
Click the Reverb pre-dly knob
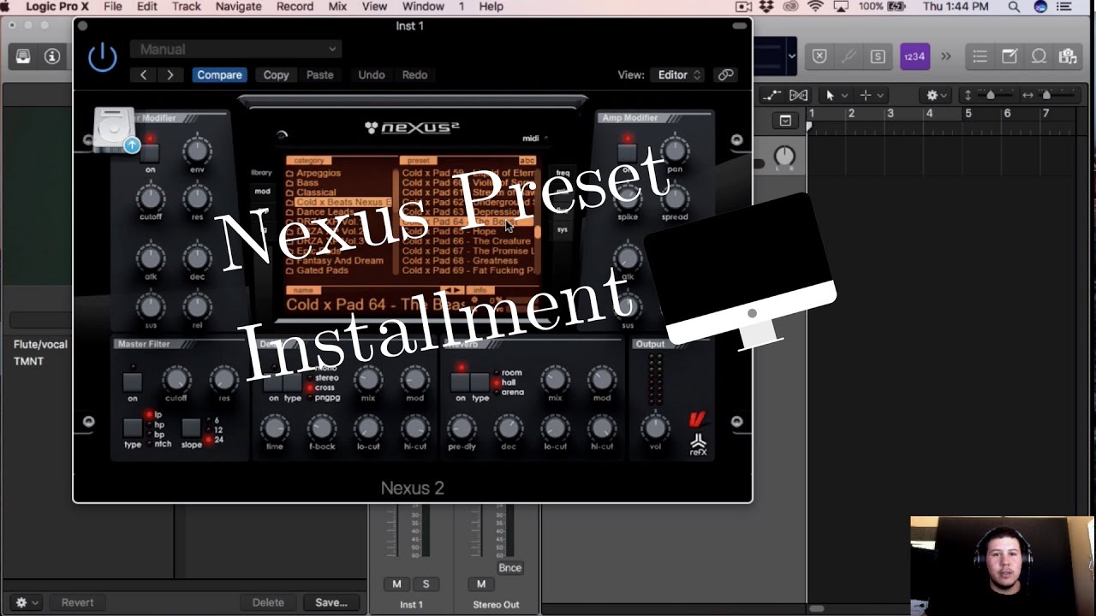(x=462, y=427)
